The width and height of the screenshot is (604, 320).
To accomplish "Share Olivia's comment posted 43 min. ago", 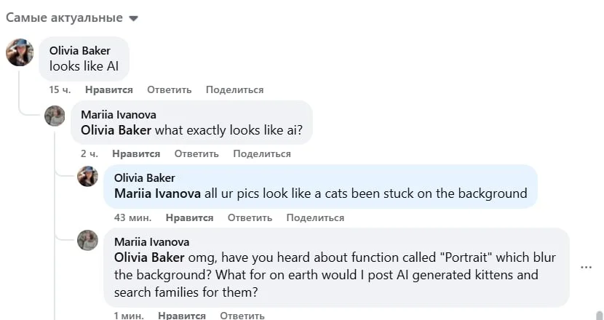I will pos(315,218).
